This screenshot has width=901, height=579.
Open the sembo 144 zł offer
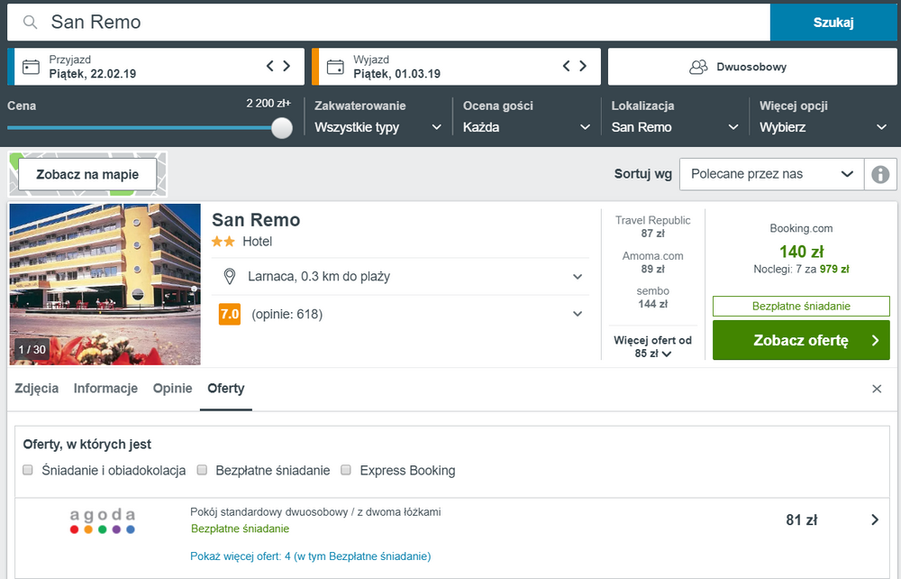coord(652,298)
